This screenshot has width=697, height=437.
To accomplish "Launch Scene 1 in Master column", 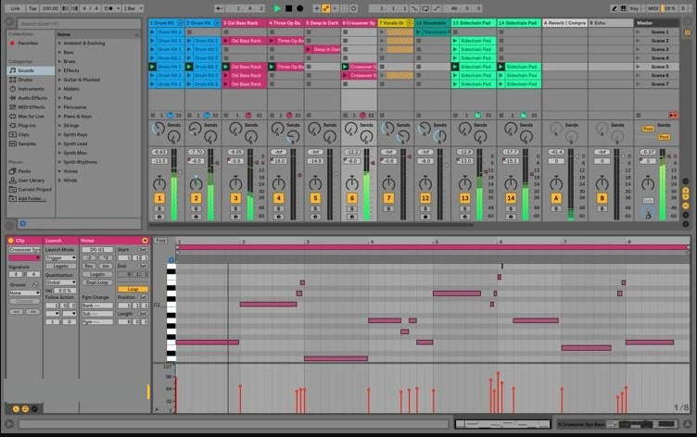I will point(638,32).
